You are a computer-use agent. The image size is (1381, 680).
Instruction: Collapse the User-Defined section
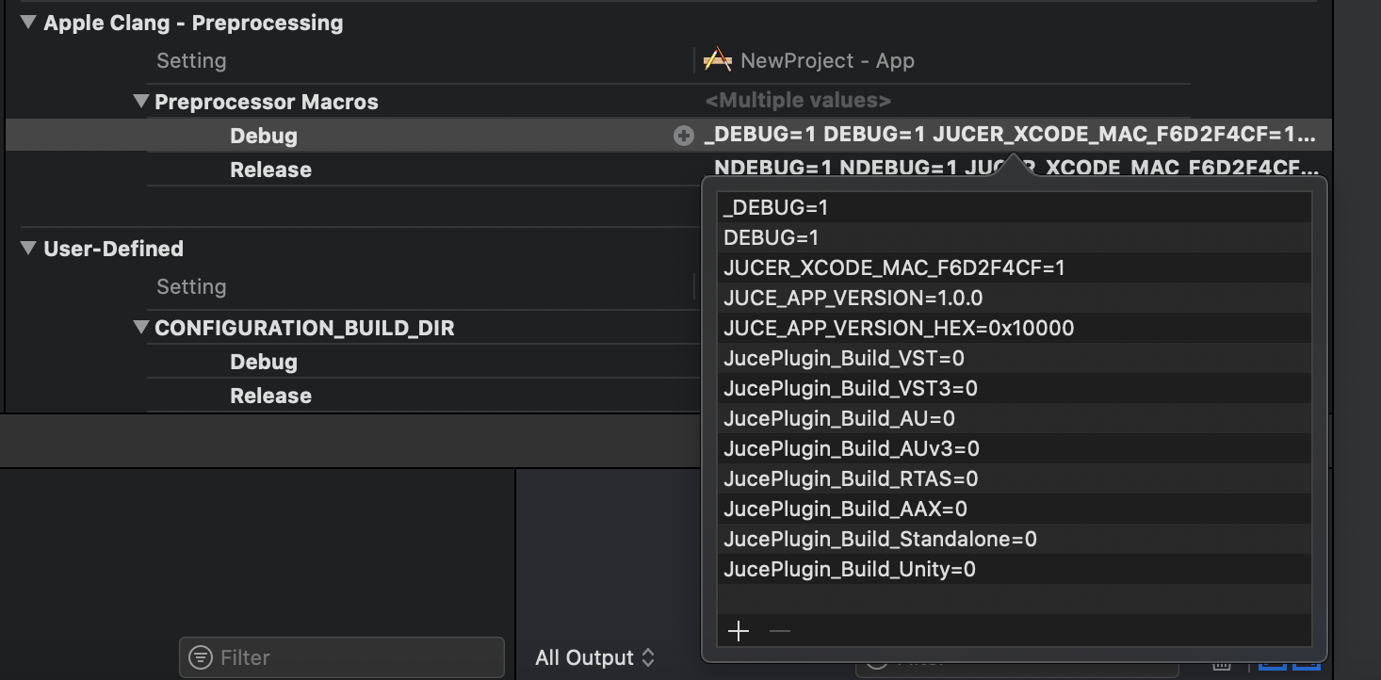(27, 249)
